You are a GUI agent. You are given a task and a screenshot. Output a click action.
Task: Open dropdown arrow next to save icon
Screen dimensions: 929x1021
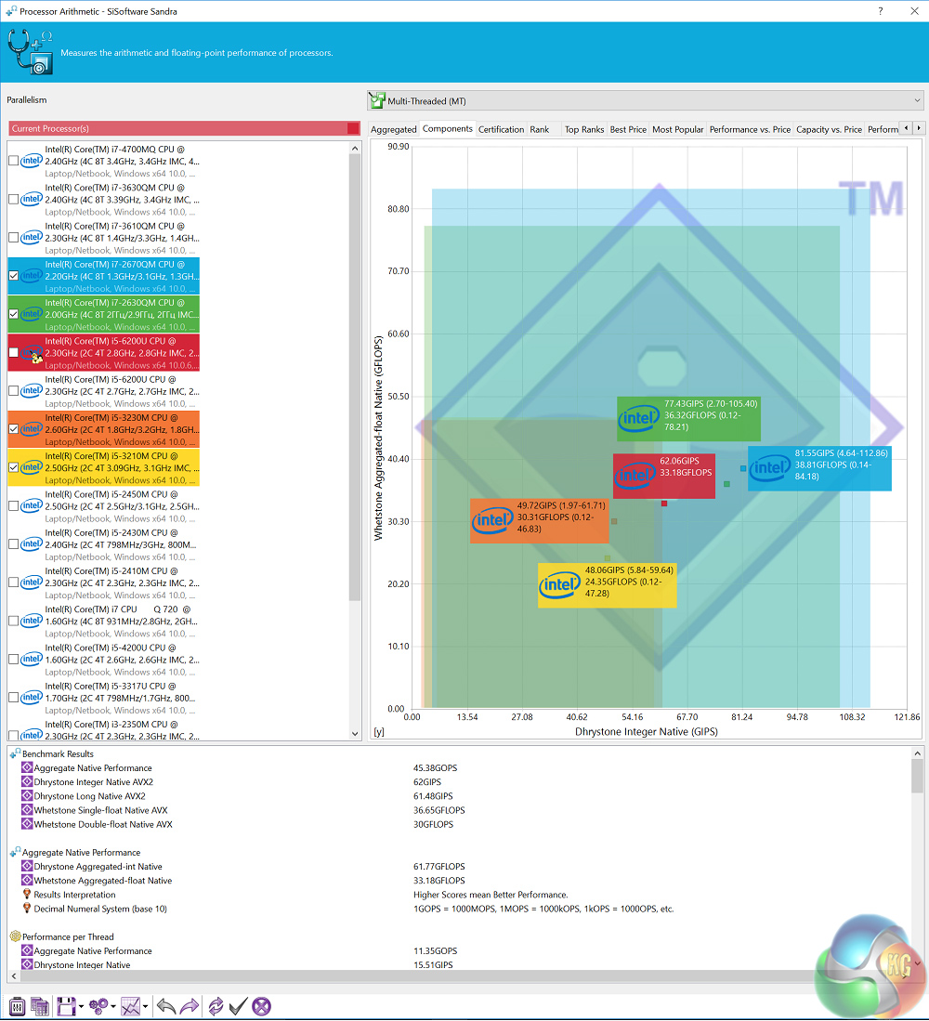pyautogui.click(x=81, y=1007)
